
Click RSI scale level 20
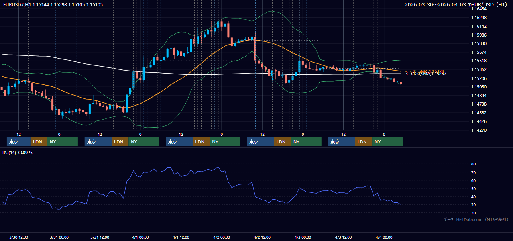pos(473,213)
